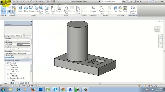
Task: Click the ViewCube in the 3D view
Action: (x=157, y=29)
